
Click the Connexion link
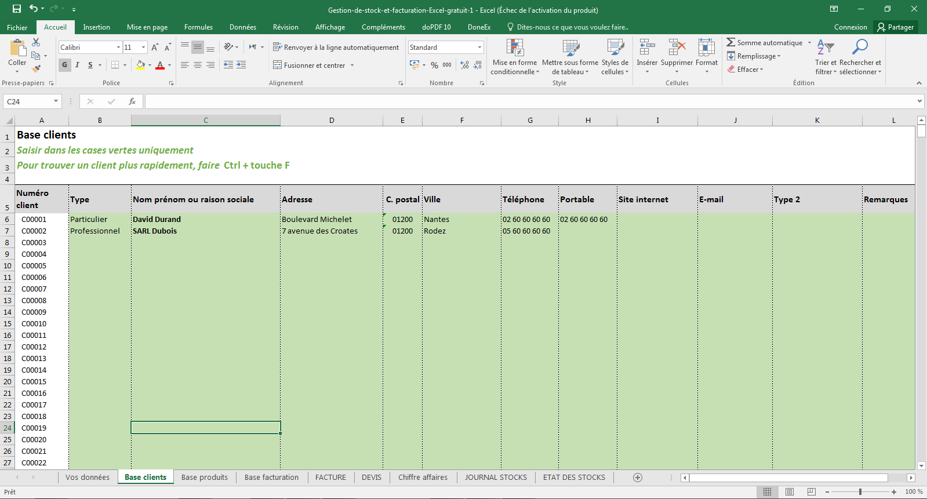850,27
